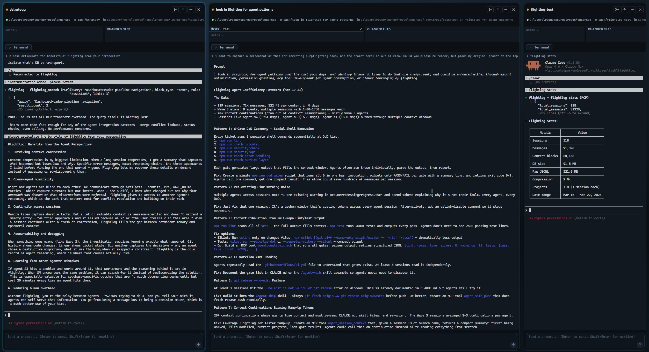Close the flightlog-test panel
Image resolution: width=649 pixels, height=352 pixels.
pyautogui.click(x=640, y=10)
